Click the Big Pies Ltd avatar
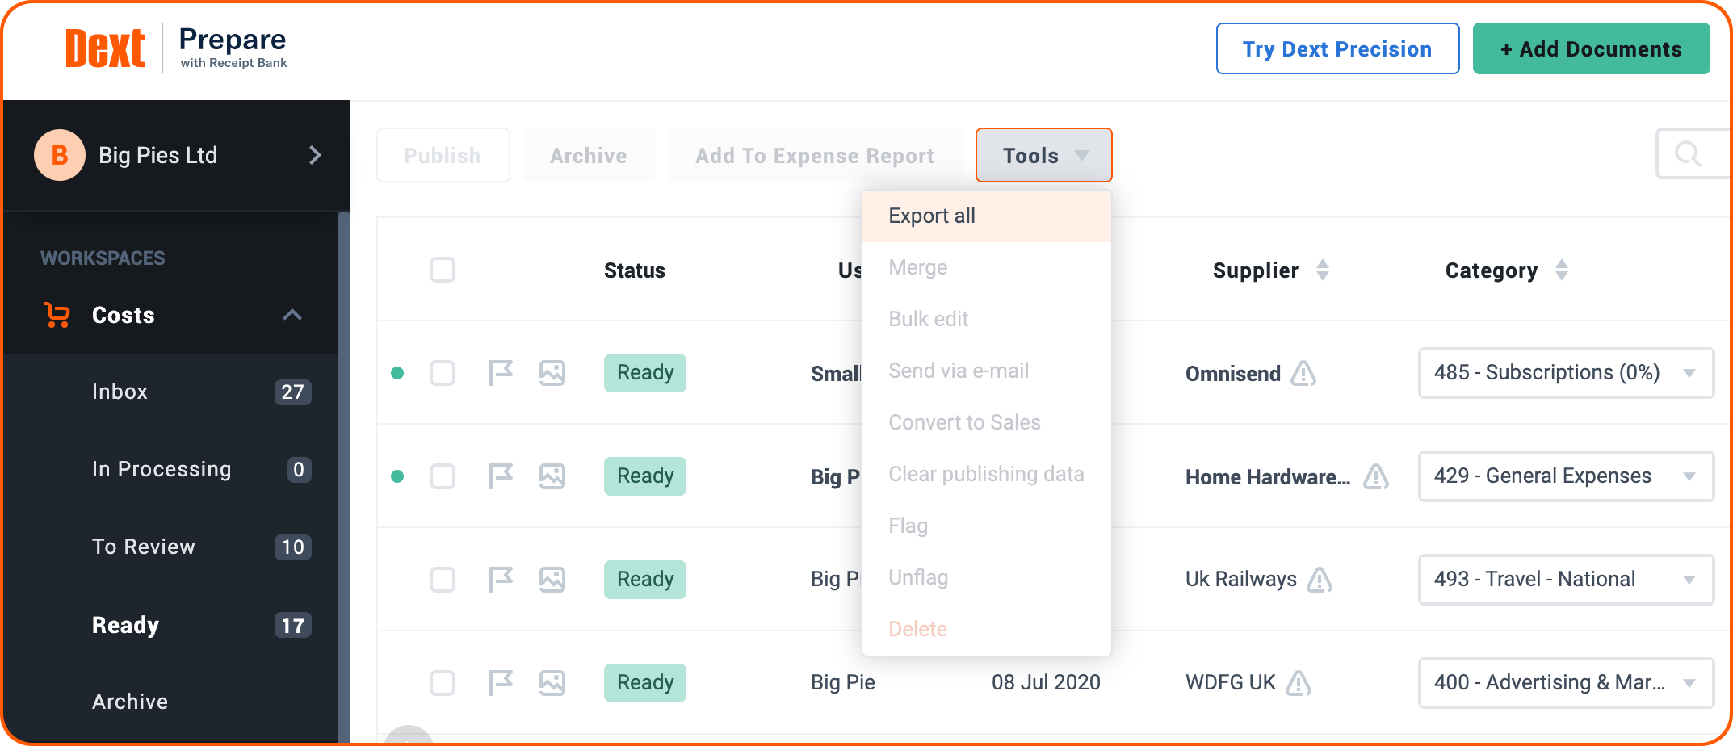 click(60, 155)
